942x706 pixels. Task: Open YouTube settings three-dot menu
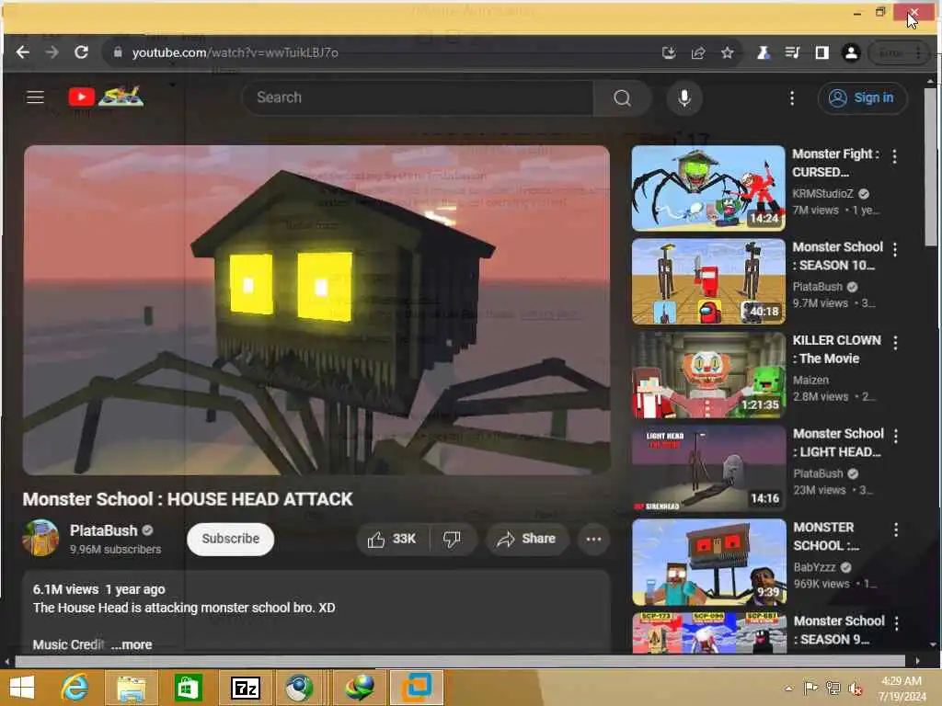click(792, 97)
